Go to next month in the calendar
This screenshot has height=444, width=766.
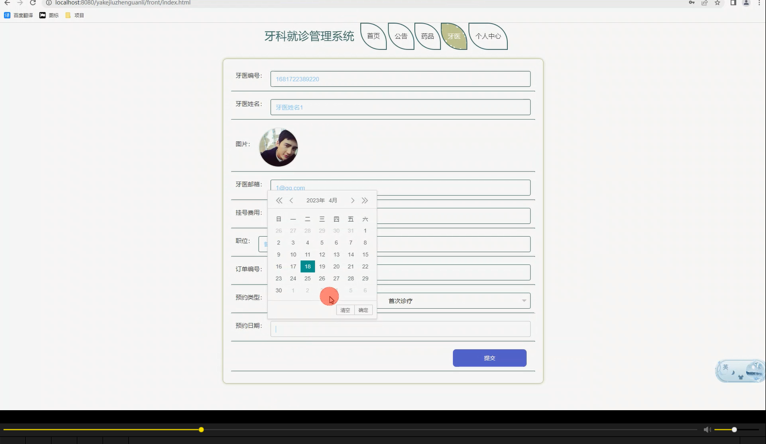(352, 200)
